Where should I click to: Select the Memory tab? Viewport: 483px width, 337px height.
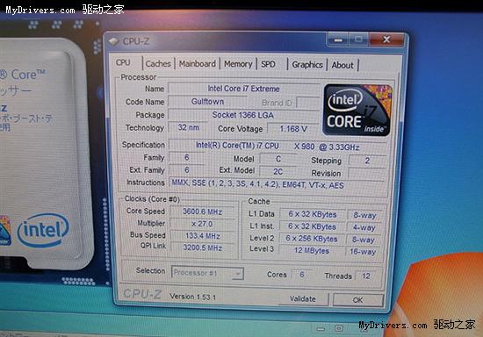coord(238,64)
